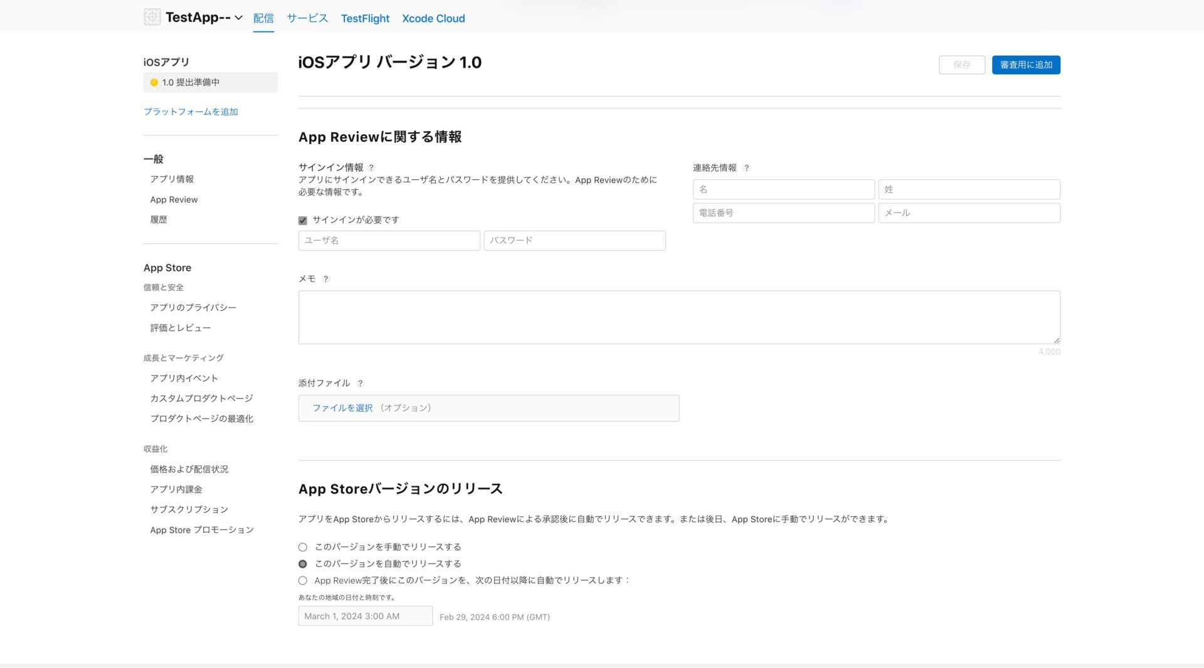Image resolution: width=1204 pixels, height=668 pixels.
Task: Switch to the TestFlight tab
Action: 365,18
